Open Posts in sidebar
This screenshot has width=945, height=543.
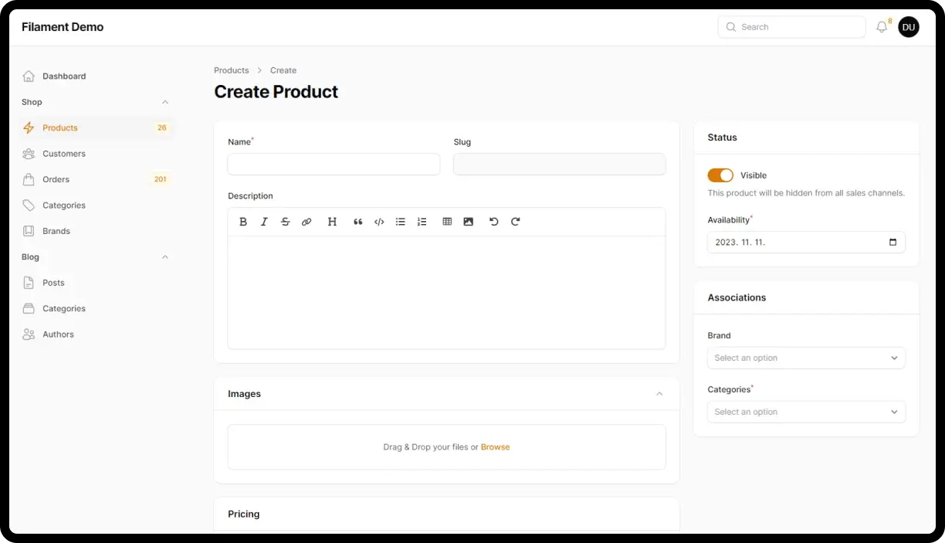tap(97, 283)
